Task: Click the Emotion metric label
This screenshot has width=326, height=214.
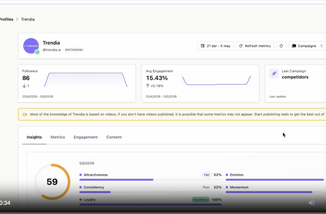Action: [237, 175]
